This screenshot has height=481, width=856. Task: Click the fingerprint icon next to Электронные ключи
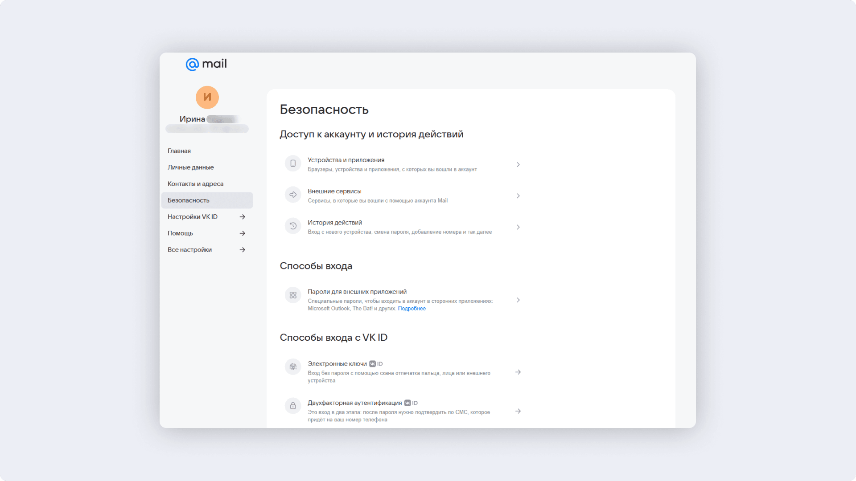coord(293,367)
